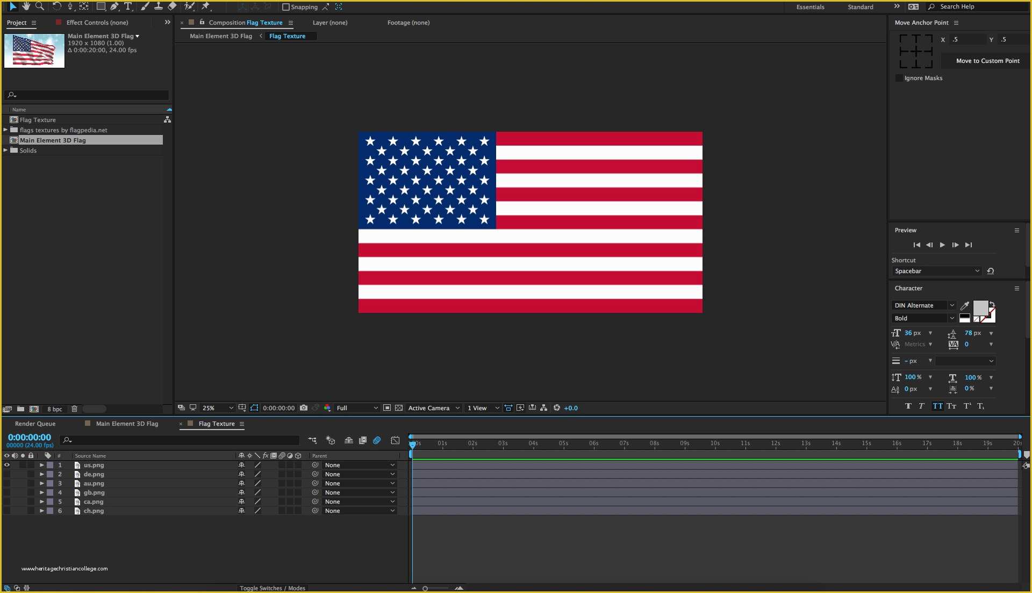Select the Puppet Pin tool
This screenshot has width=1032, height=593.
coord(206,7)
